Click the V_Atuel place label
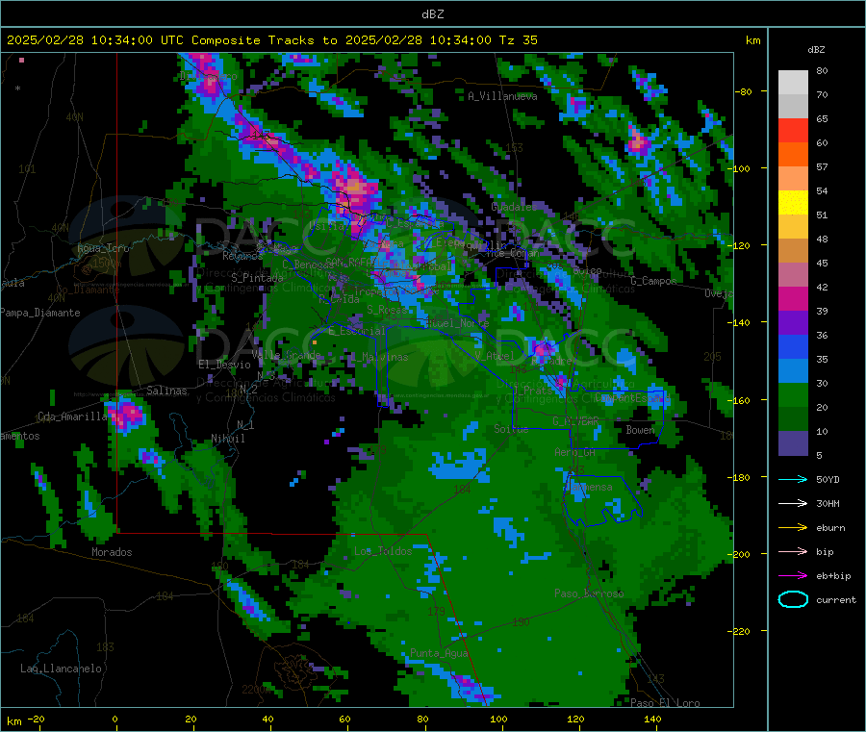Screen dimensions: 866x732 494,356
